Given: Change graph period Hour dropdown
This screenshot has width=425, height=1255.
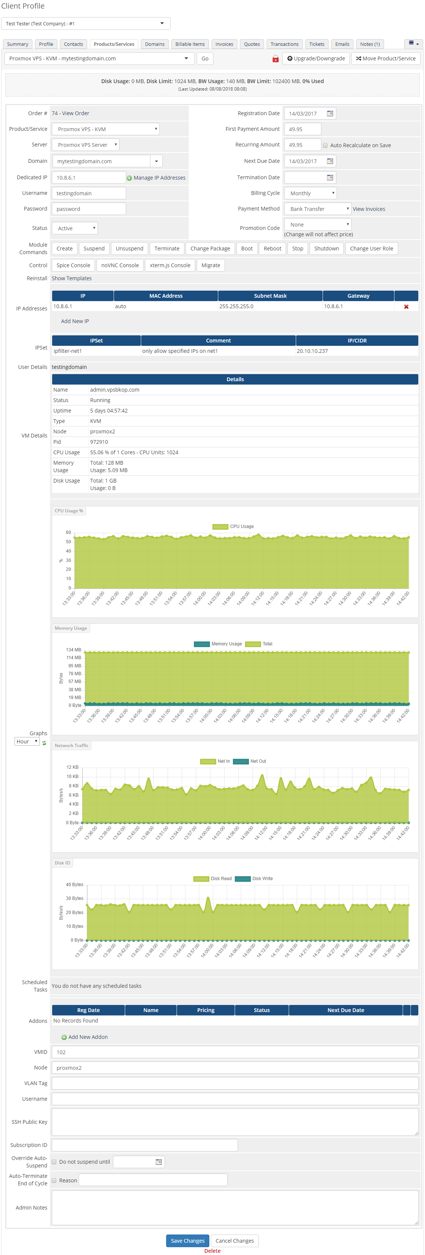Looking at the screenshot, I should [27, 742].
